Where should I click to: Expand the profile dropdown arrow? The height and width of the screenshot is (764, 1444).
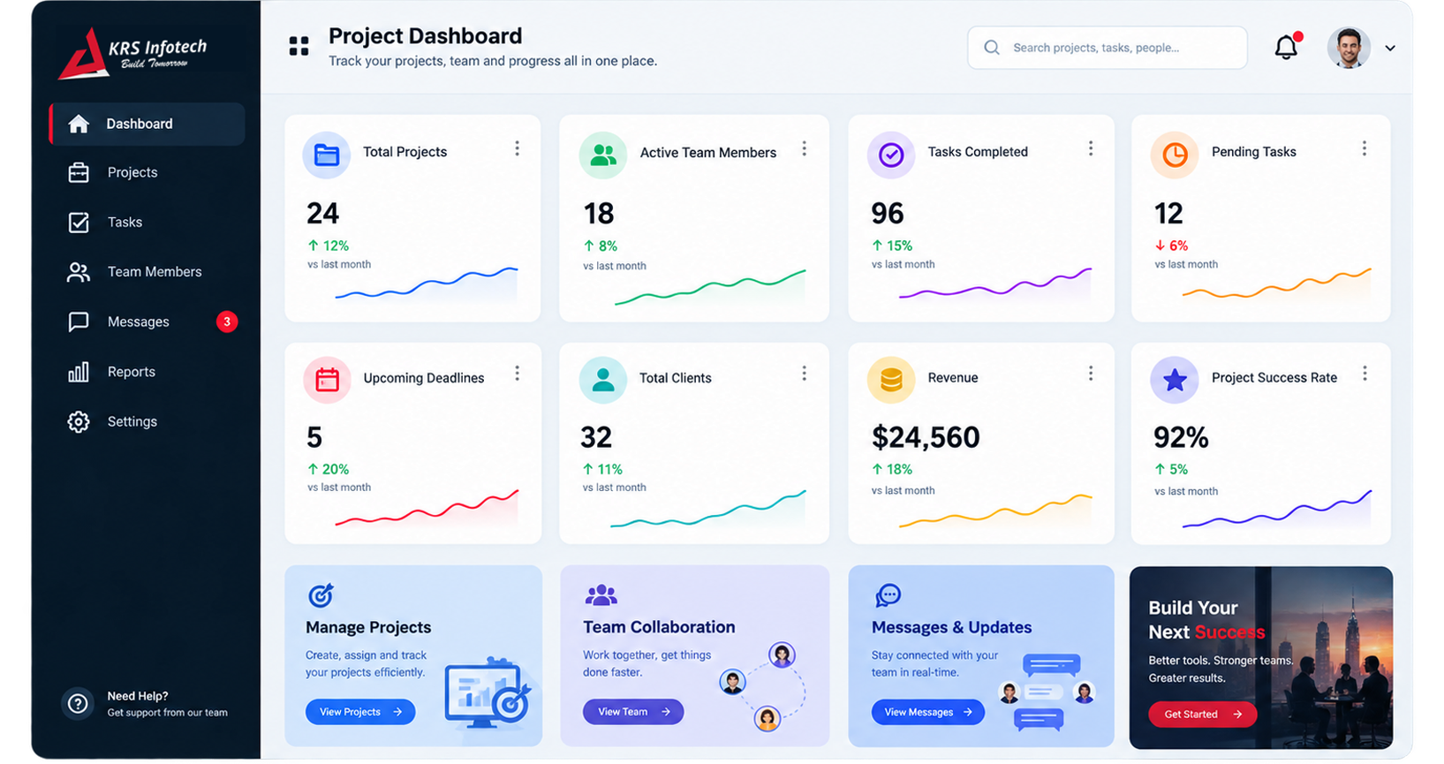1390,49
